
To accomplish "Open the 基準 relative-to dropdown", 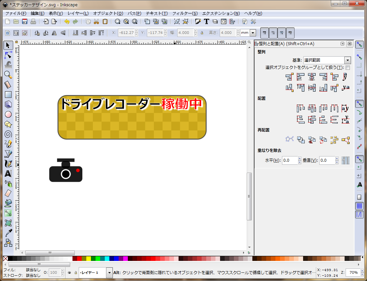I will point(347,60).
